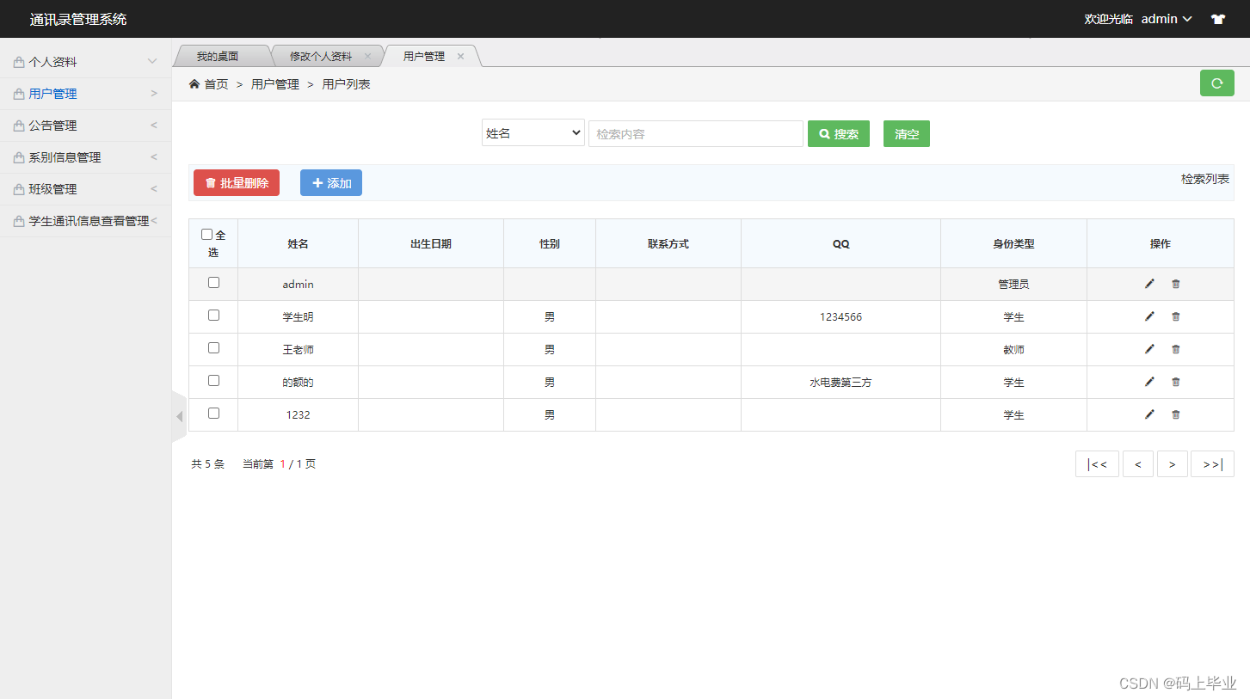This screenshot has width=1250, height=699.
Task: Click the home icon in the breadcrumb
Action: (194, 83)
